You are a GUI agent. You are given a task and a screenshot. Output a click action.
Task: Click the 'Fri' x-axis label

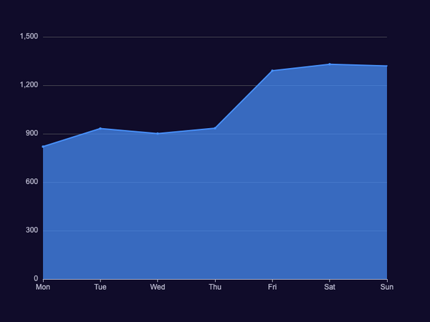click(272, 287)
